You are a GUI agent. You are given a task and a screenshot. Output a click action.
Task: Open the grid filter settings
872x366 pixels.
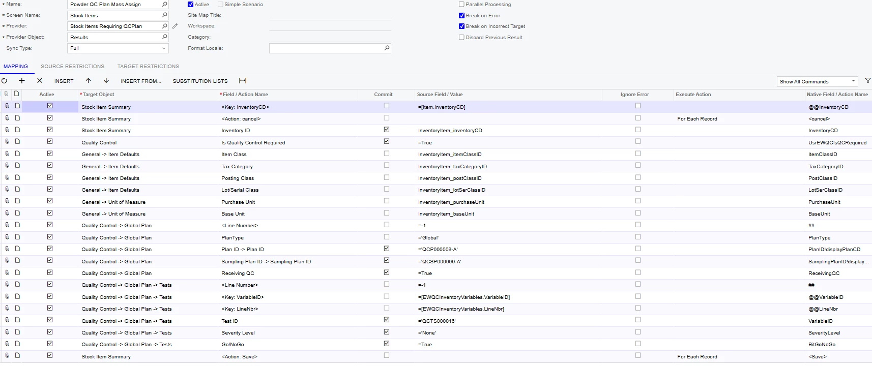click(x=868, y=81)
